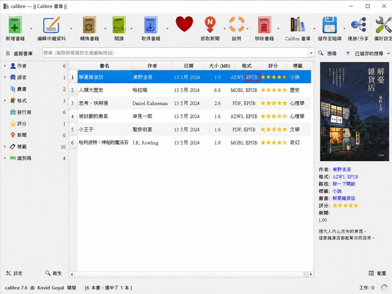Sort by the 日期 column header
The image size is (392, 294).
click(x=188, y=66)
